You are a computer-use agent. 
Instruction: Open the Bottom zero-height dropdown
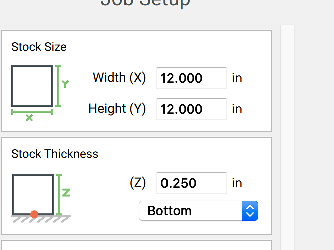[x=191, y=211]
